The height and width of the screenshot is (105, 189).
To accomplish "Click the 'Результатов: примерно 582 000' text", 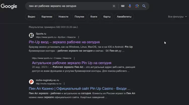I will [x=53, y=27].
